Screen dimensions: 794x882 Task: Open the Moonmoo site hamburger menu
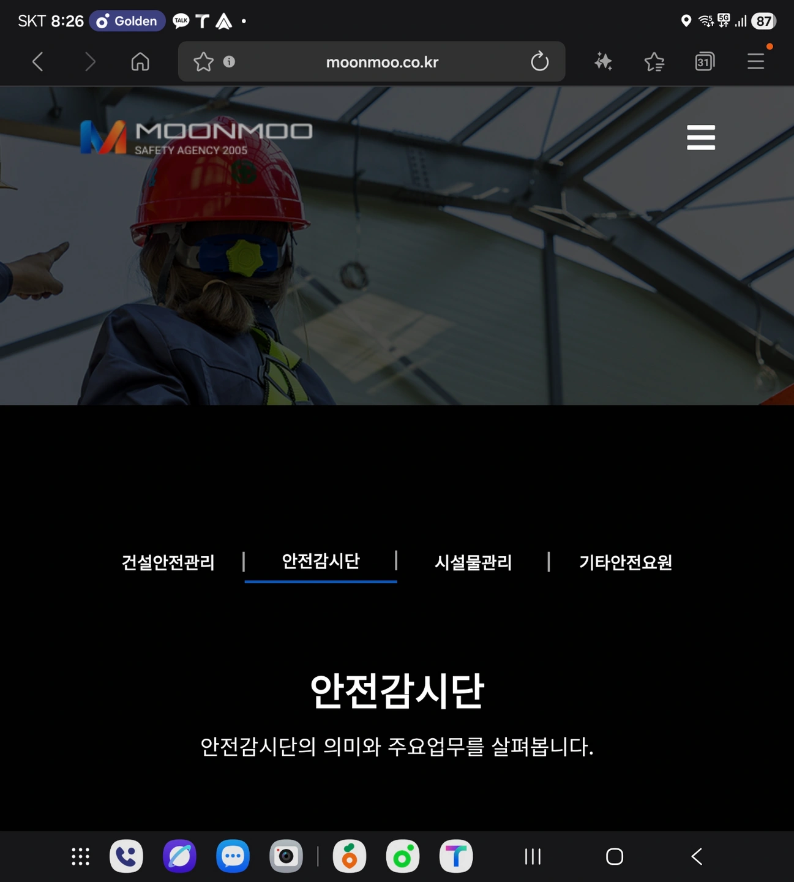701,137
